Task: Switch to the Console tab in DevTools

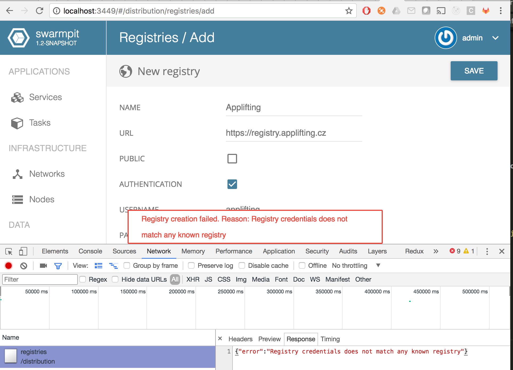Action: [x=90, y=251]
